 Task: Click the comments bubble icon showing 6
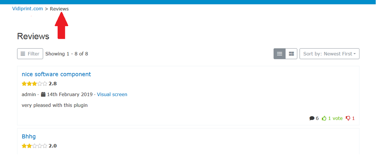click(x=312, y=118)
